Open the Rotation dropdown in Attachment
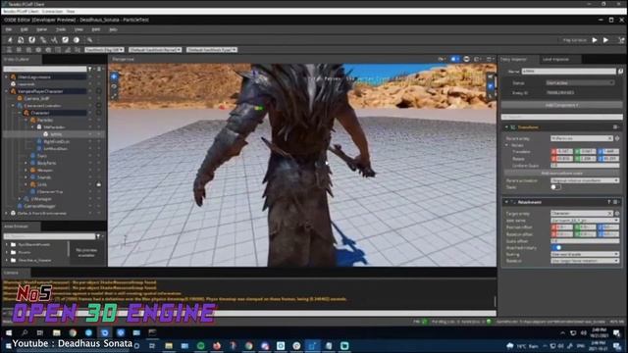 click(x=585, y=261)
